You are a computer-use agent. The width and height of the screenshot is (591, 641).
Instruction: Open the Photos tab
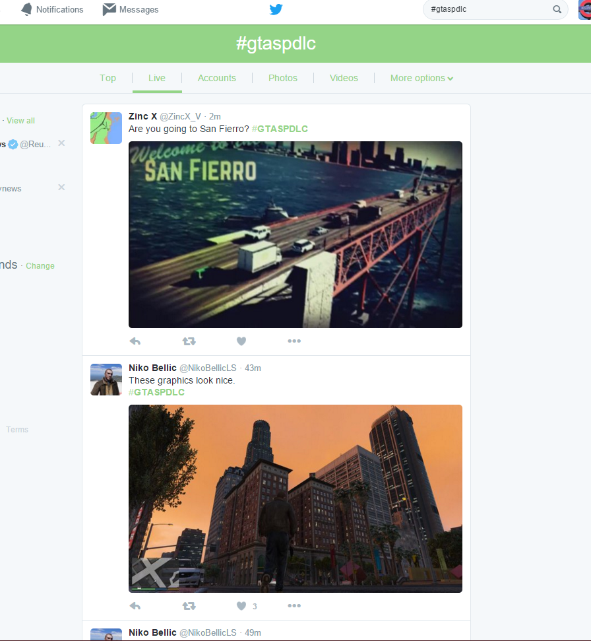point(282,78)
